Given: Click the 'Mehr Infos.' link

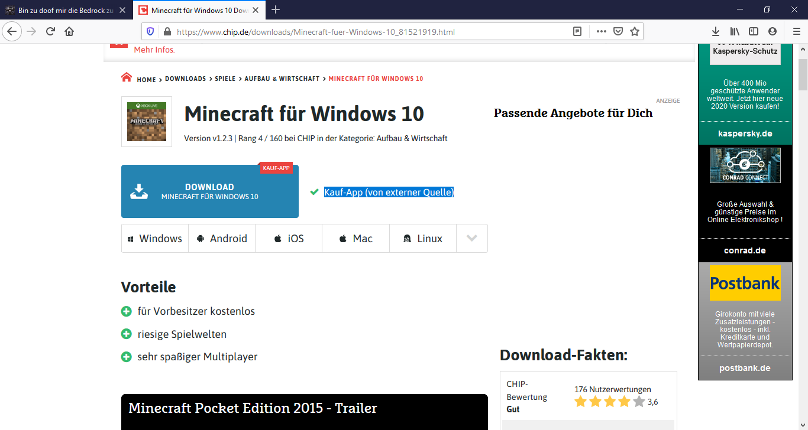Looking at the screenshot, I should pyautogui.click(x=154, y=50).
